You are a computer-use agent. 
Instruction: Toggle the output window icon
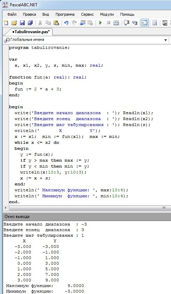(145, 23)
